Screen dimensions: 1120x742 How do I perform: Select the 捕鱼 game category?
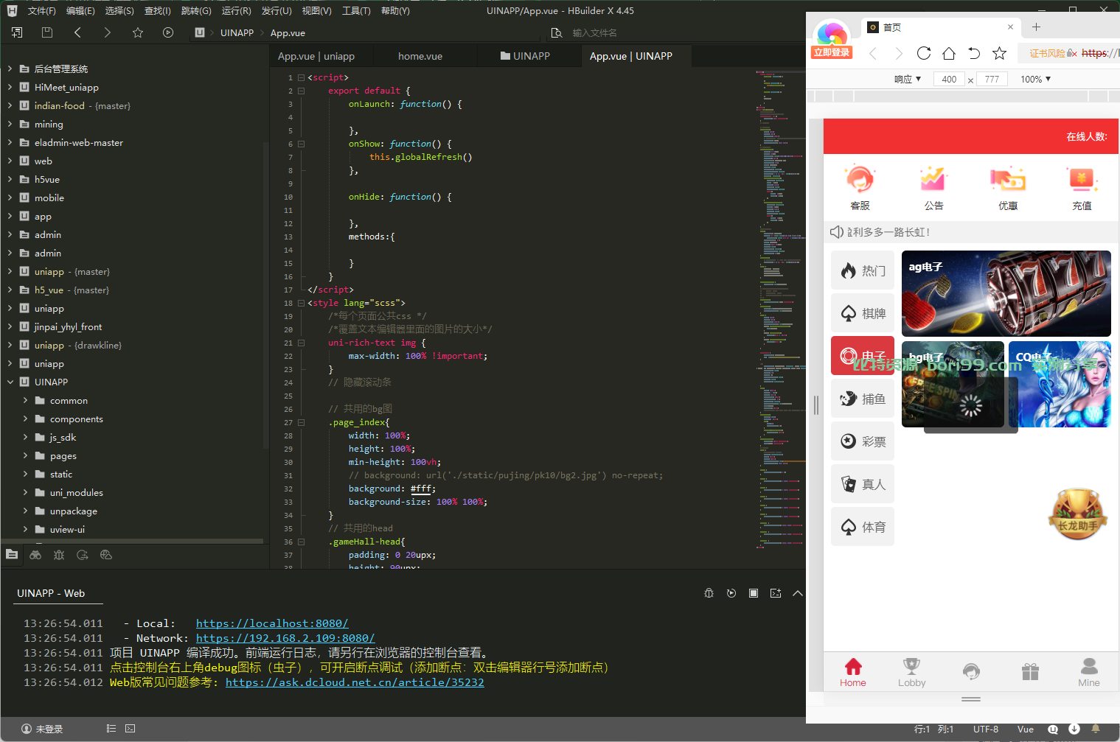pos(863,399)
